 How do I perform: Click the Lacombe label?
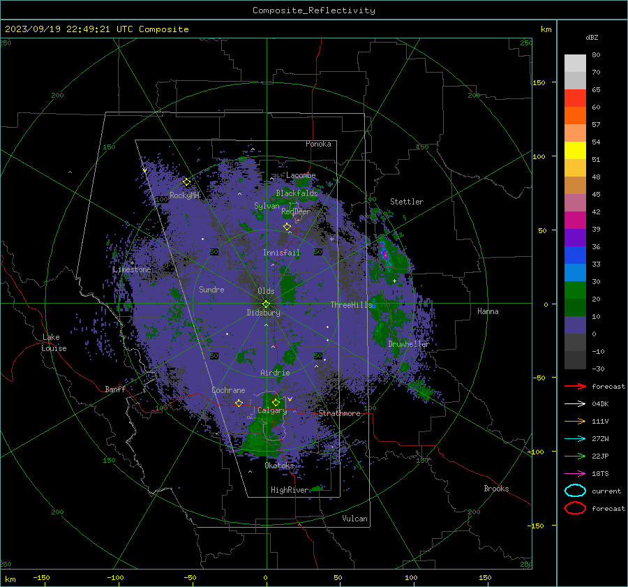point(301,175)
